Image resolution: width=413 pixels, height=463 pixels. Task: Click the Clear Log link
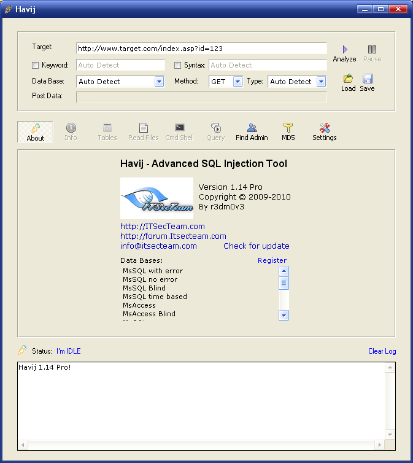tap(382, 351)
